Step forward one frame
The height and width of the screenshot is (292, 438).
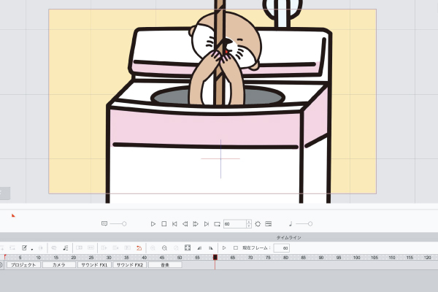click(196, 224)
